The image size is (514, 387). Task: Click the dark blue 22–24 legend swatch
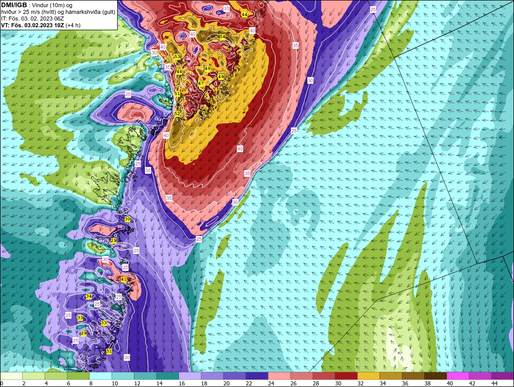pos(256,376)
